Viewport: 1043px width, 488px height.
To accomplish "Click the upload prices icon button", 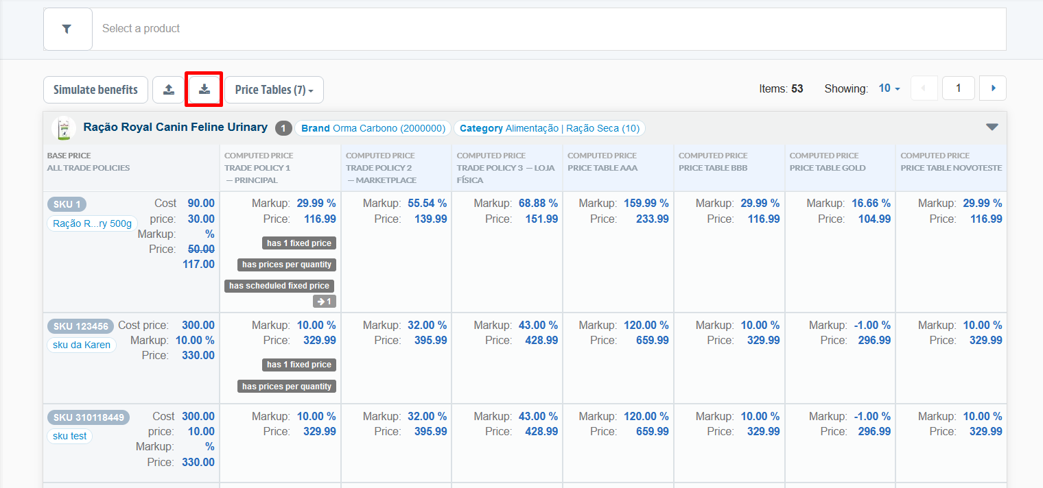I will click(168, 90).
